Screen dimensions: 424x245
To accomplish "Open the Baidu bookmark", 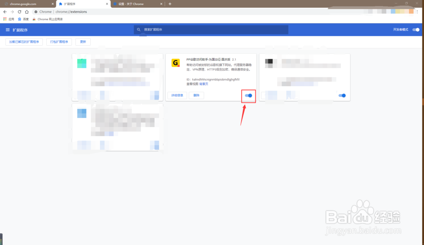I will click(23, 19).
